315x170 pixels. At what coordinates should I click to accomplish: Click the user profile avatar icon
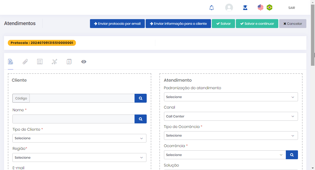point(229,8)
